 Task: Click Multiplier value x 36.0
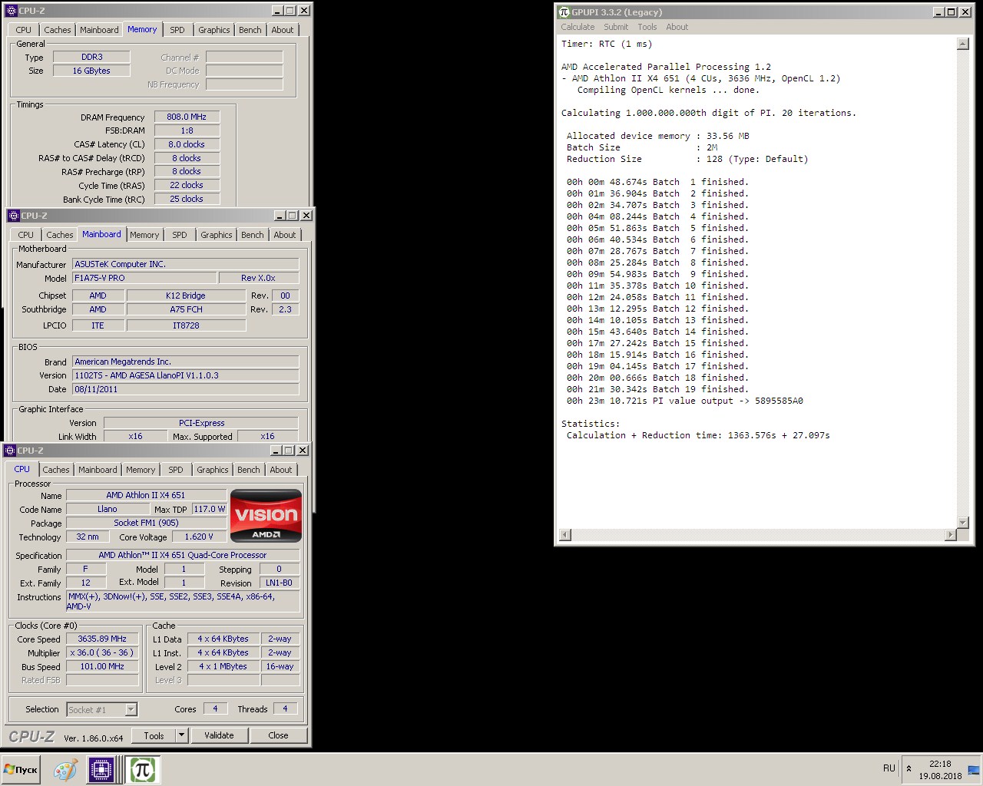point(102,652)
